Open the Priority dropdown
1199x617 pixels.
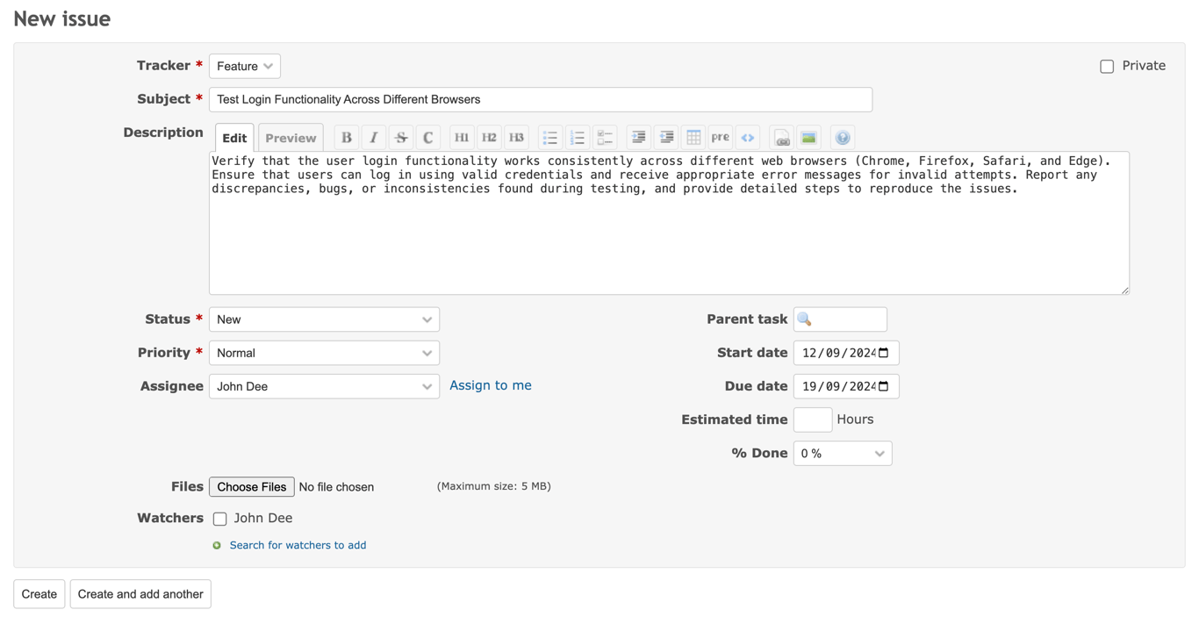pyautogui.click(x=324, y=353)
